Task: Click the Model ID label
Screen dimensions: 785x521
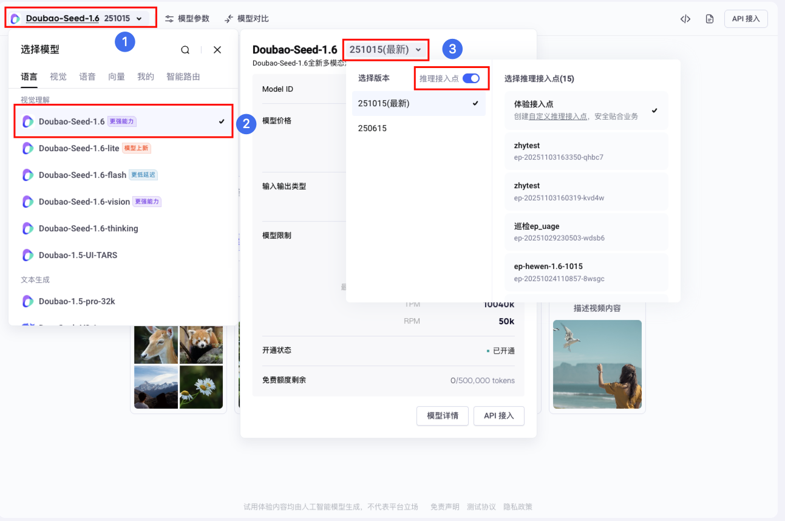Action: point(277,89)
